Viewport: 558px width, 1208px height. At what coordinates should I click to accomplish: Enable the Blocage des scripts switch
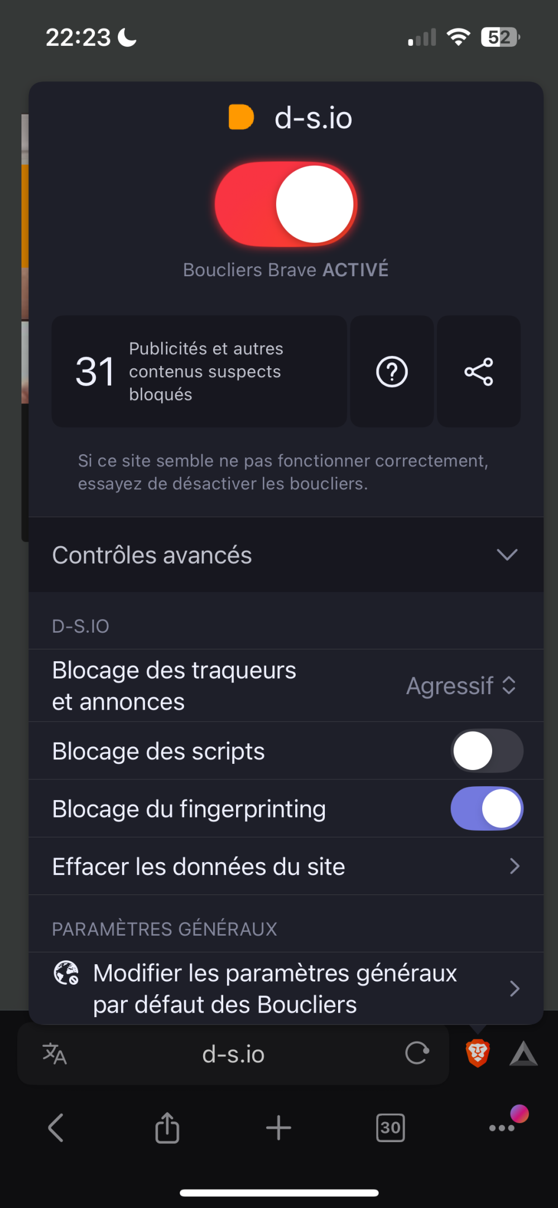(487, 750)
